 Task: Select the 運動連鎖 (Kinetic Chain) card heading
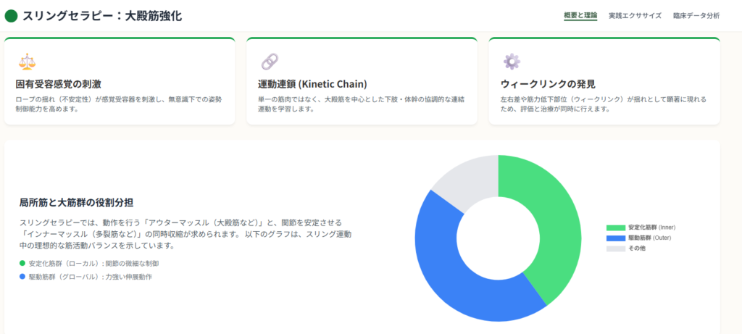tap(312, 84)
